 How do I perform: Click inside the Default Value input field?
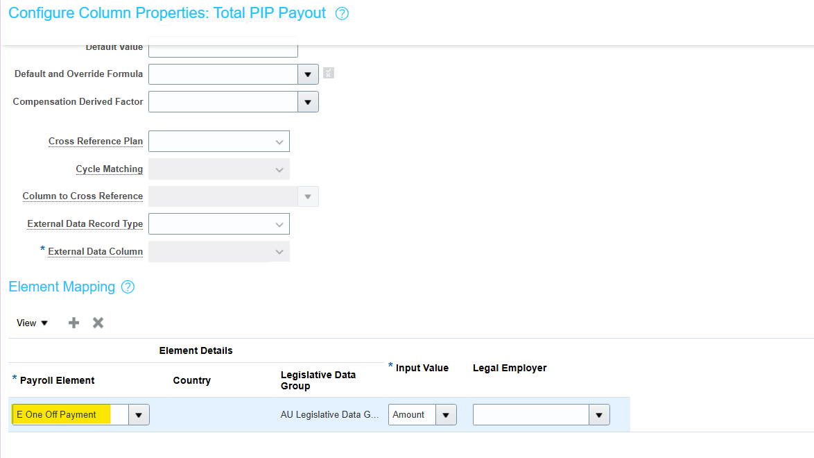(222, 46)
